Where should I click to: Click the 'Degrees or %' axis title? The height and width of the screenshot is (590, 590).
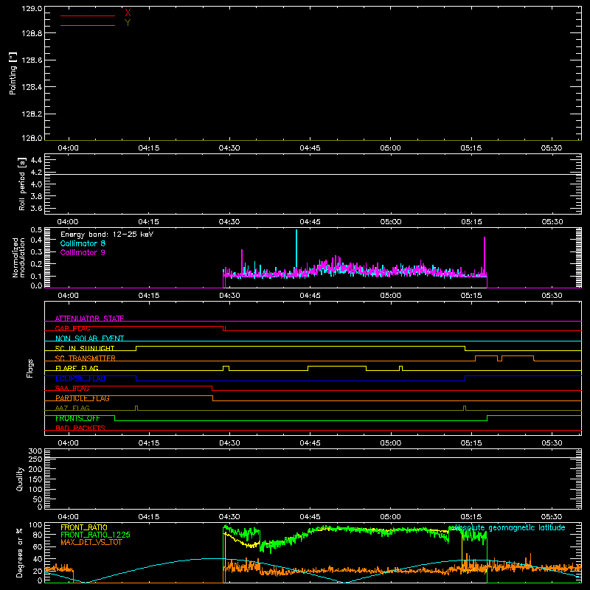click(x=19, y=552)
